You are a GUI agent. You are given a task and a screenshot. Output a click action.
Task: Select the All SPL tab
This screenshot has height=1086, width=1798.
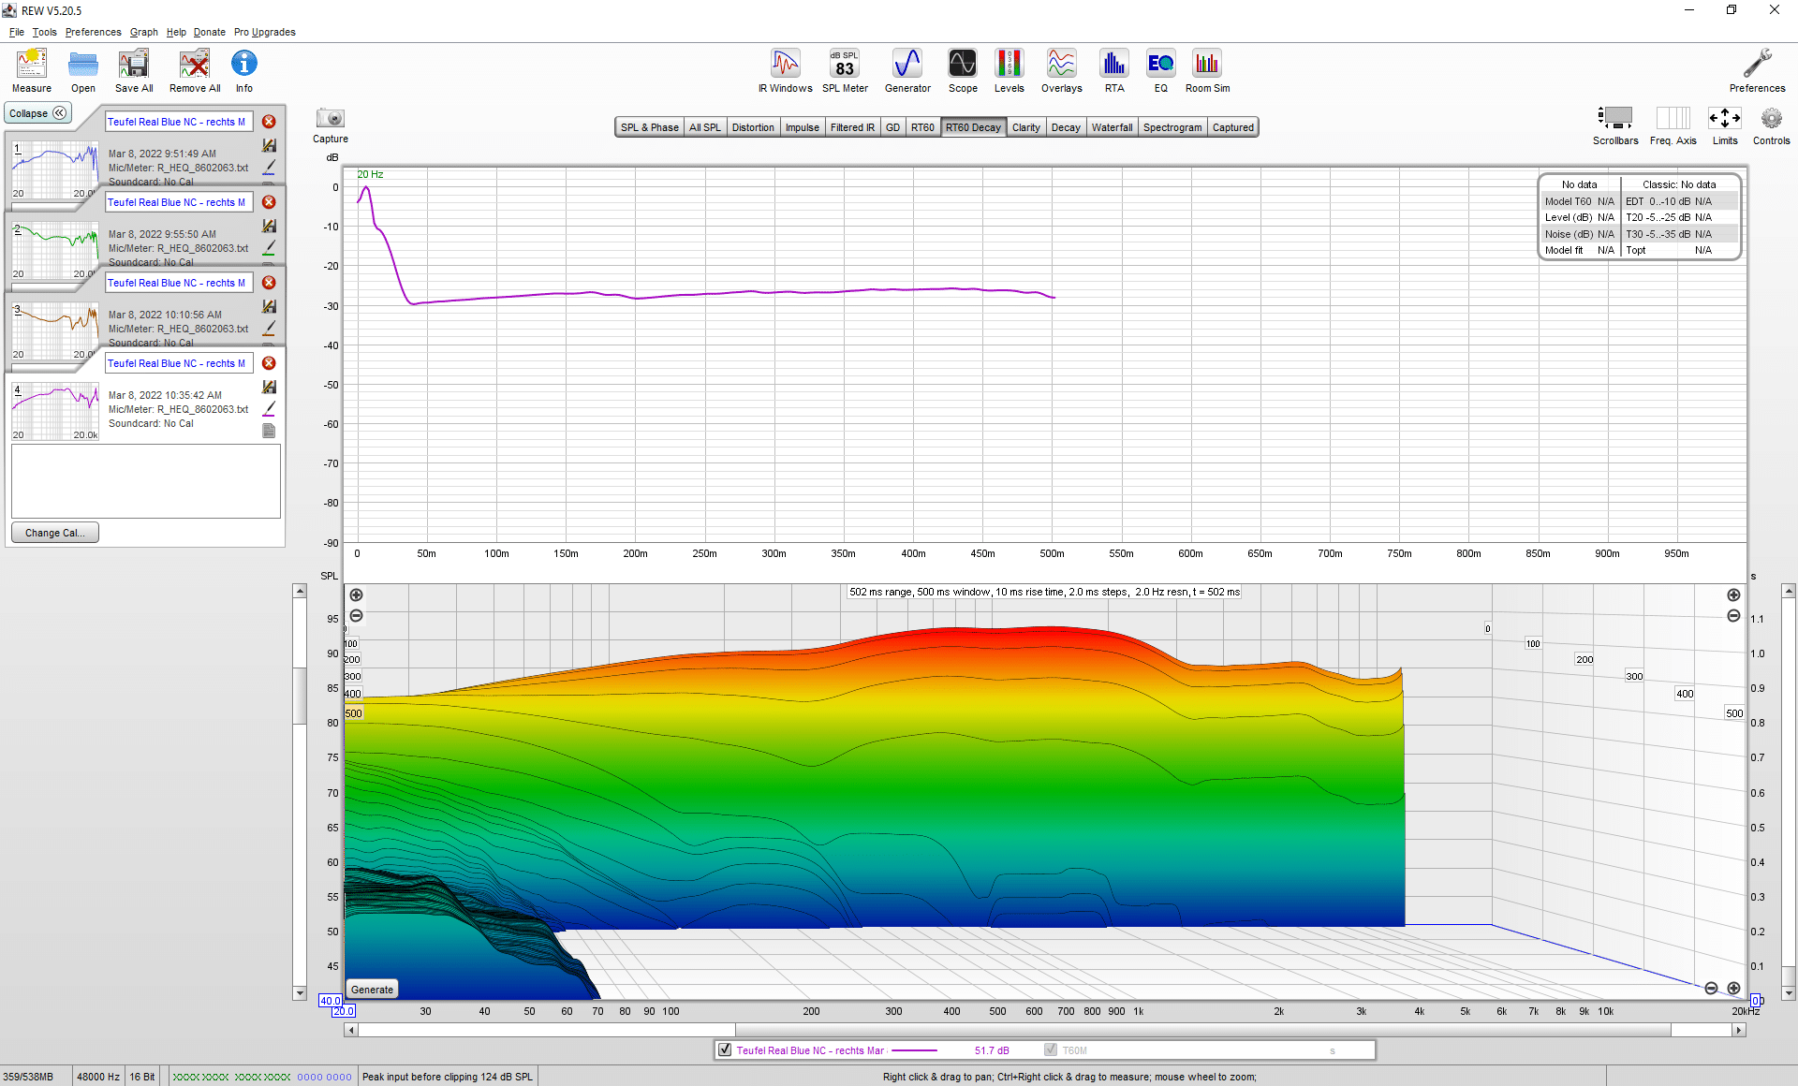point(705,127)
